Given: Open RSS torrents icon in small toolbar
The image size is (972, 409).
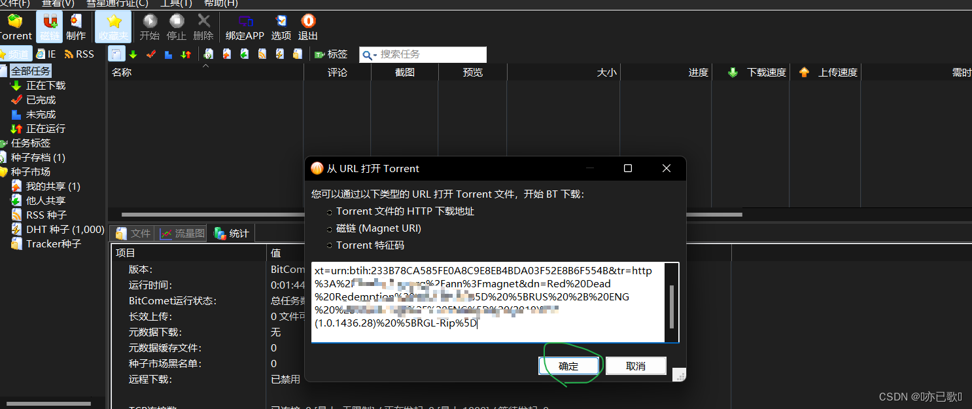Looking at the screenshot, I should pos(262,54).
